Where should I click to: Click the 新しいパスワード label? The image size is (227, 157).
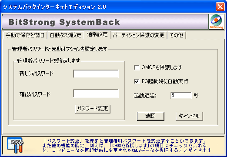(37, 73)
